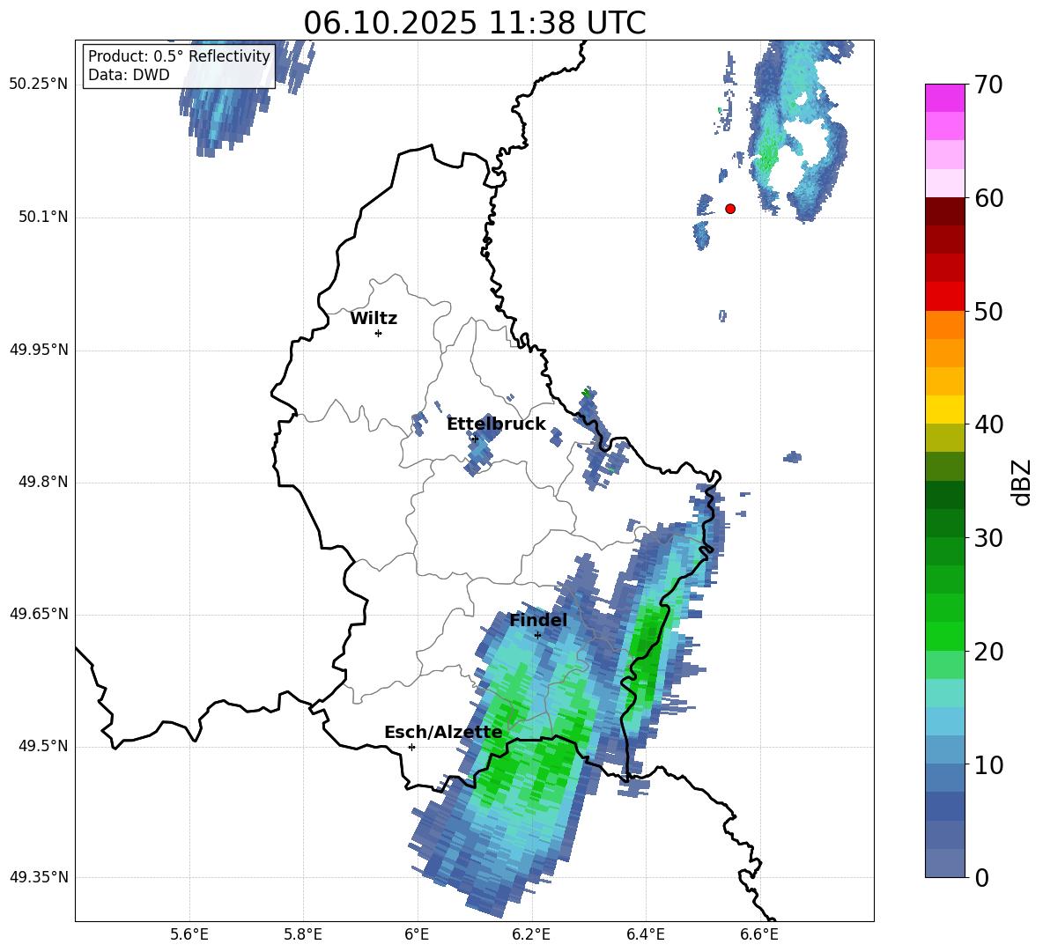Click the red dot marker on the map
The width and height of the screenshot is (1043, 952).
pos(730,209)
